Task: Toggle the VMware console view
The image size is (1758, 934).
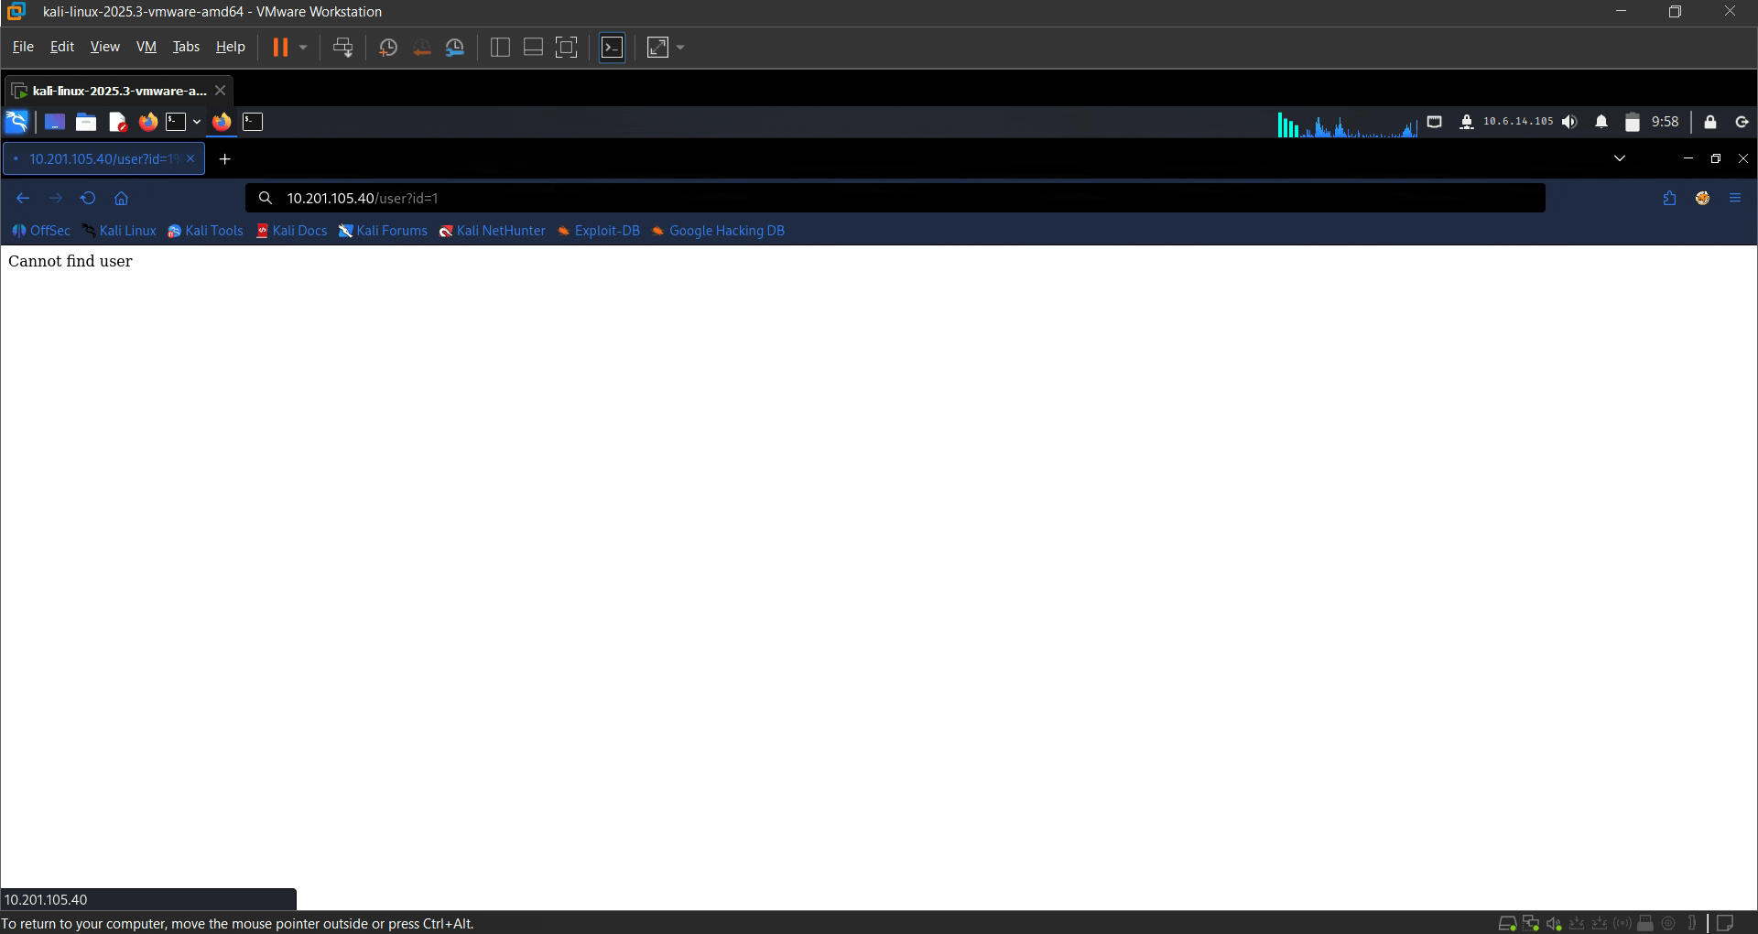Action: (612, 48)
